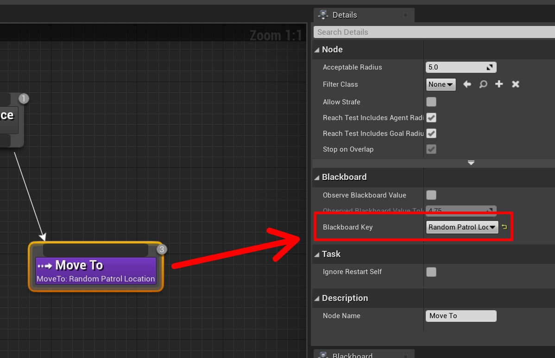This screenshot has width=555, height=358.
Task: Click the plus icon to create a Filter Class
Action: tap(499, 84)
